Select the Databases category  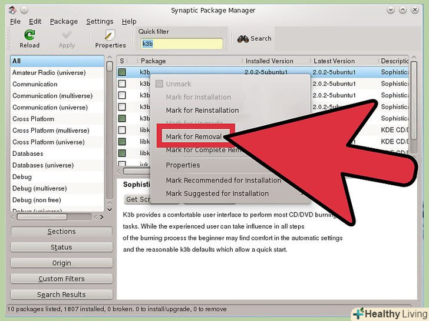57,153
